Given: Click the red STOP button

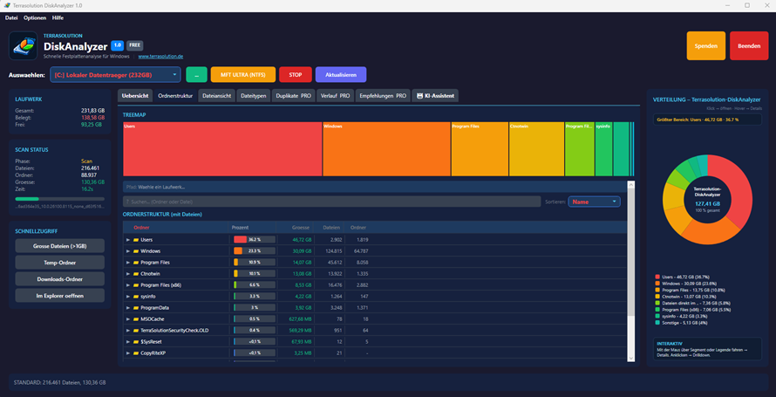Looking at the screenshot, I should click(x=296, y=75).
